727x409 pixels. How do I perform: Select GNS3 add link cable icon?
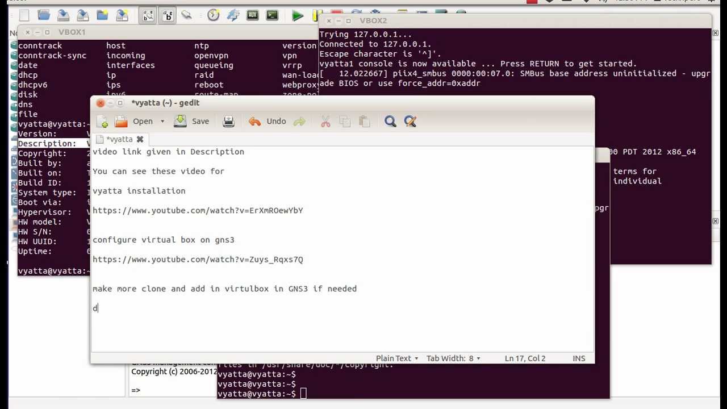pos(186,15)
